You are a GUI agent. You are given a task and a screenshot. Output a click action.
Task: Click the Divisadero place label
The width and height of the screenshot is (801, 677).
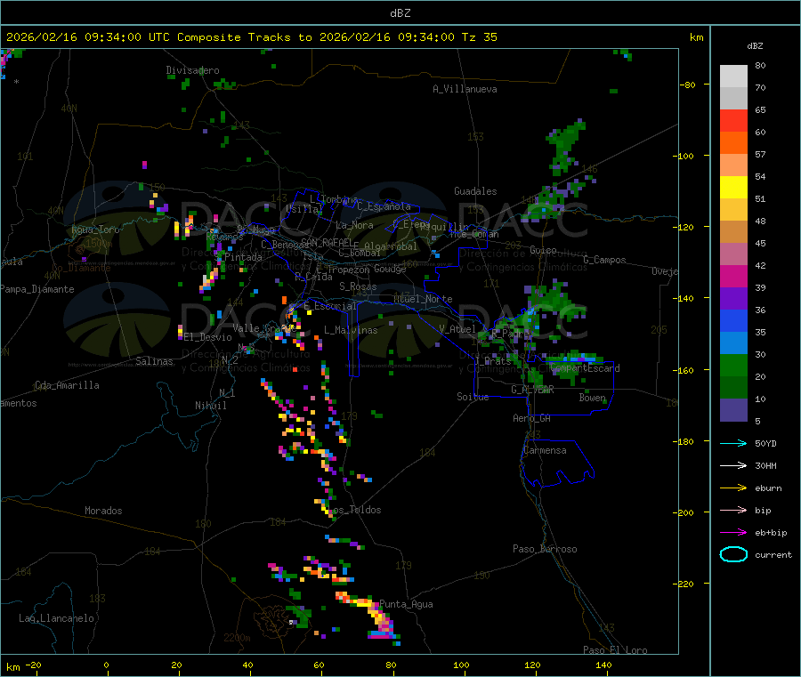[192, 70]
